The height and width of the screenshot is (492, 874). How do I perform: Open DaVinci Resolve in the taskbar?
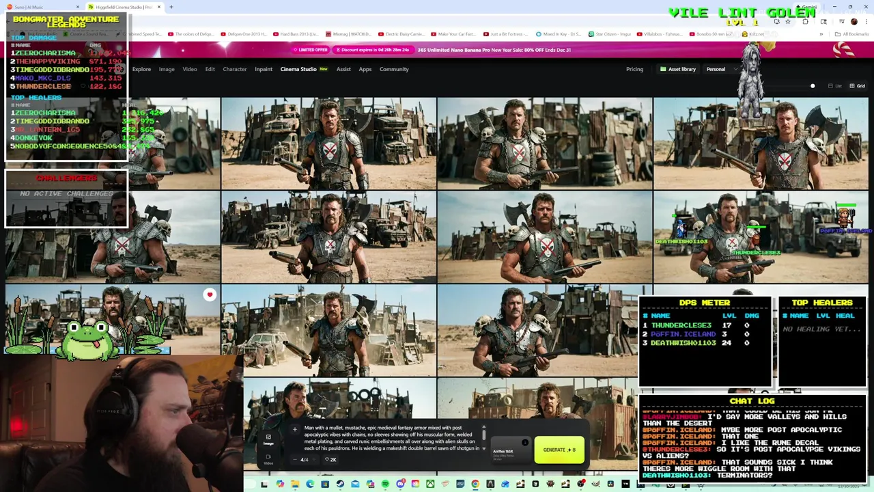click(x=611, y=484)
